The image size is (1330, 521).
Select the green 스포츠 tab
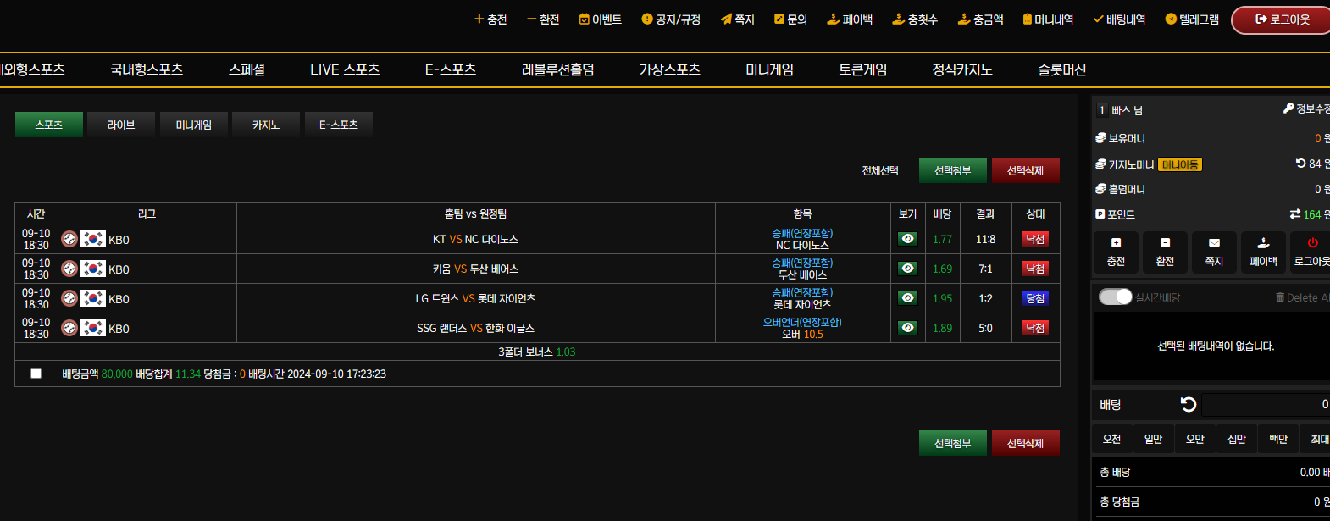tap(49, 125)
